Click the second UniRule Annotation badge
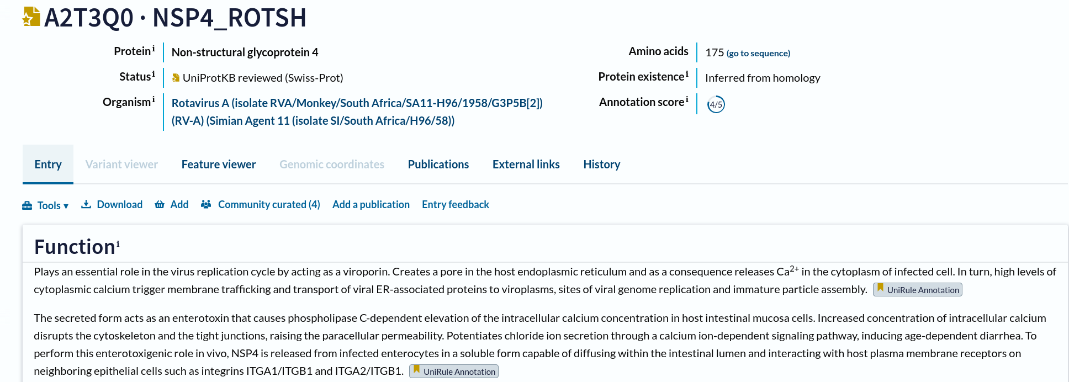The height and width of the screenshot is (382, 1069). tap(453, 372)
